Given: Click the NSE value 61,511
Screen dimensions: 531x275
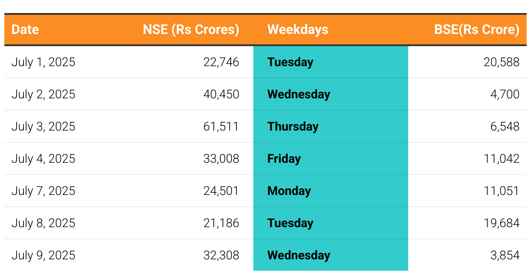Looking at the screenshot, I should [x=221, y=127].
